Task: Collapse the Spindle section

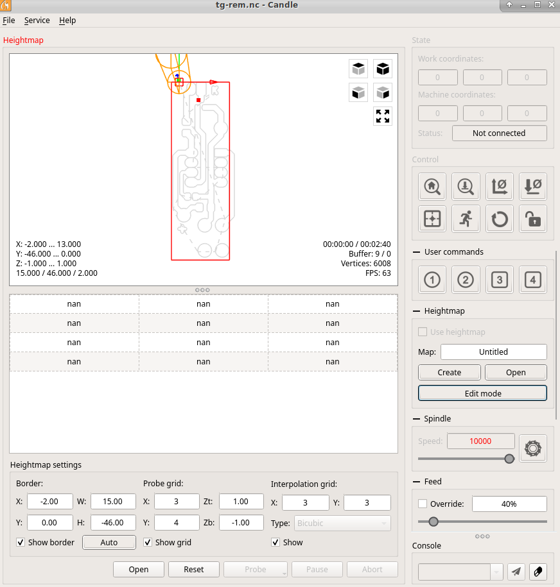Action: click(416, 419)
